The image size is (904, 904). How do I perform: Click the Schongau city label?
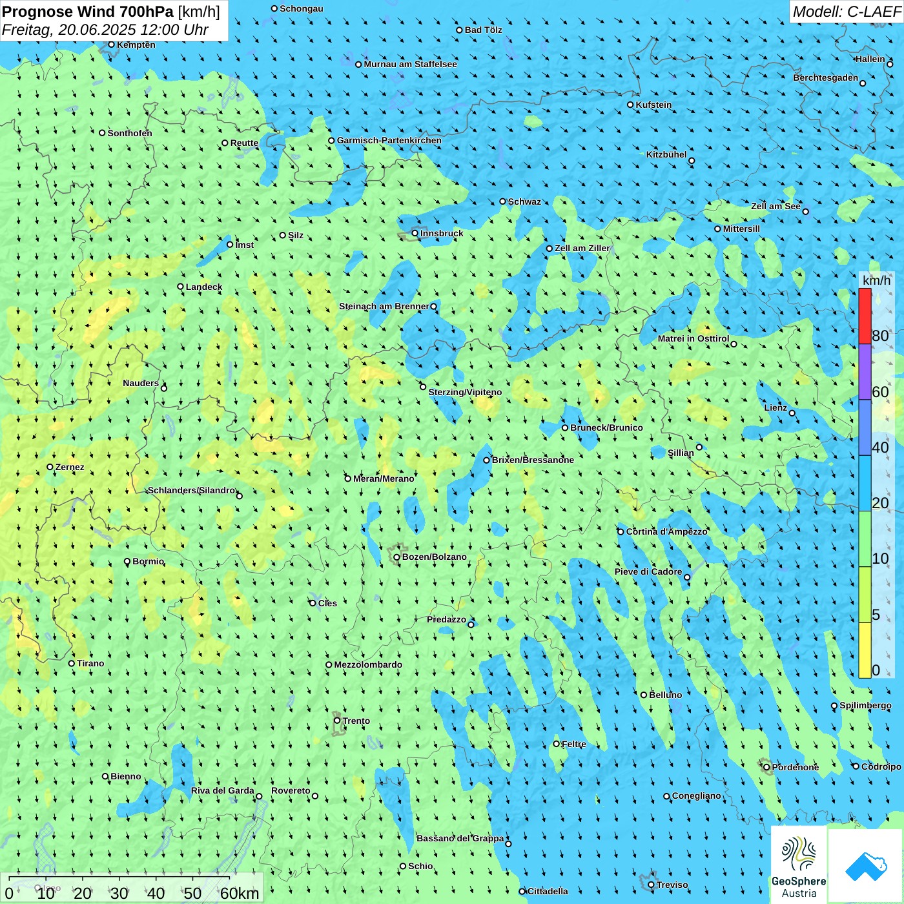coord(301,8)
